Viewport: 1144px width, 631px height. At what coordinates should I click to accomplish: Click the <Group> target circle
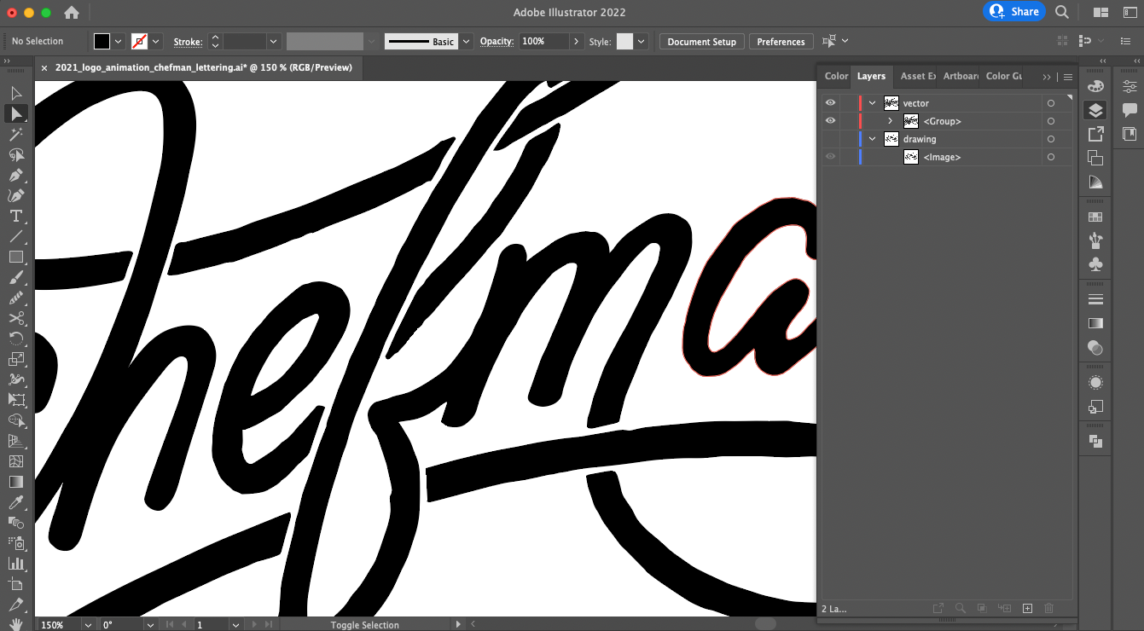coord(1051,121)
